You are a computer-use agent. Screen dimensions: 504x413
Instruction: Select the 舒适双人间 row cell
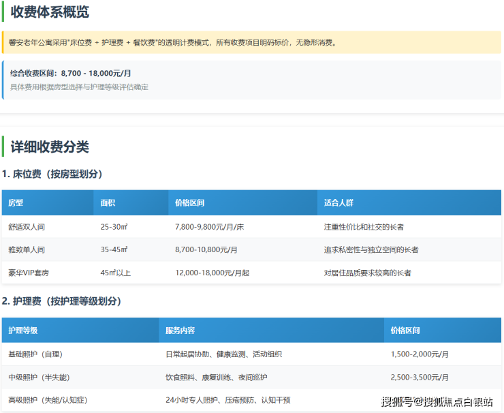(27, 227)
